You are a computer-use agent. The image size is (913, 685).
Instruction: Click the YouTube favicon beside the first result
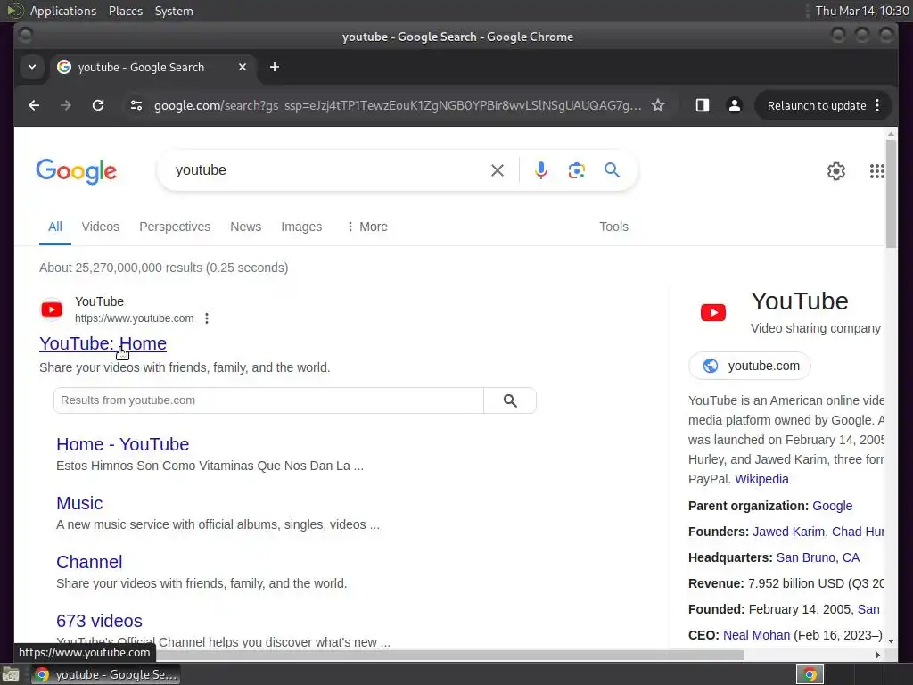click(x=52, y=309)
